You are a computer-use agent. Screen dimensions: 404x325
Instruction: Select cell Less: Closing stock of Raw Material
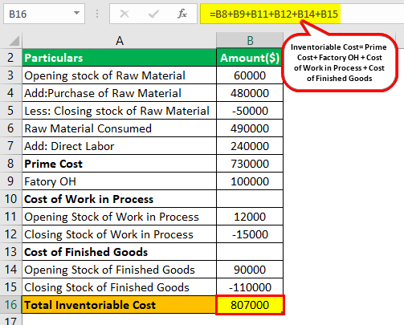tap(120, 111)
